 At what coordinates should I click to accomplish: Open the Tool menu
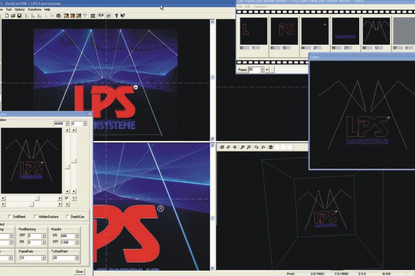pyautogui.click(x=9, y=10)
